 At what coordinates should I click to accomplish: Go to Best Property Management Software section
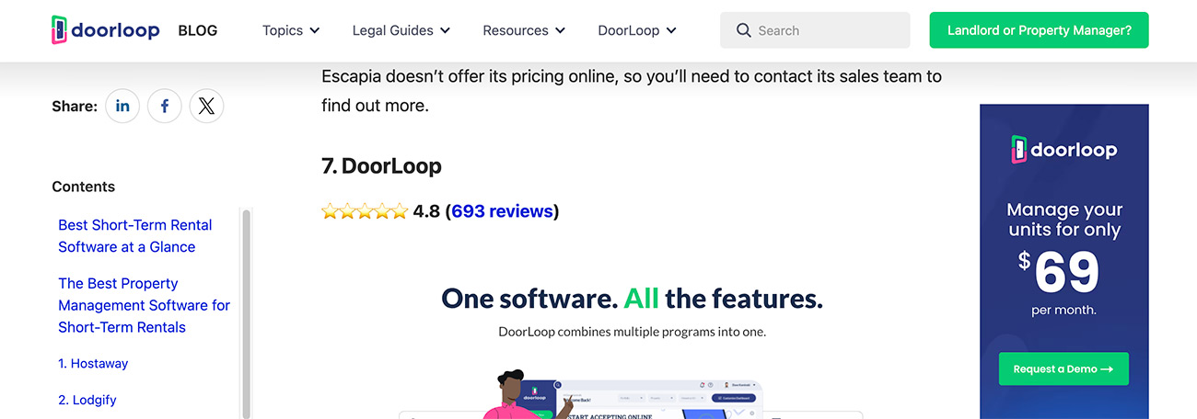[144, 305]
